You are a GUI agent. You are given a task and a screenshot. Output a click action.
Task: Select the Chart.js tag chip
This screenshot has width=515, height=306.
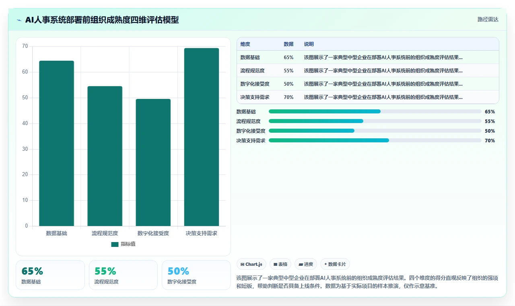pyautogui.click(x=251, y=264)
